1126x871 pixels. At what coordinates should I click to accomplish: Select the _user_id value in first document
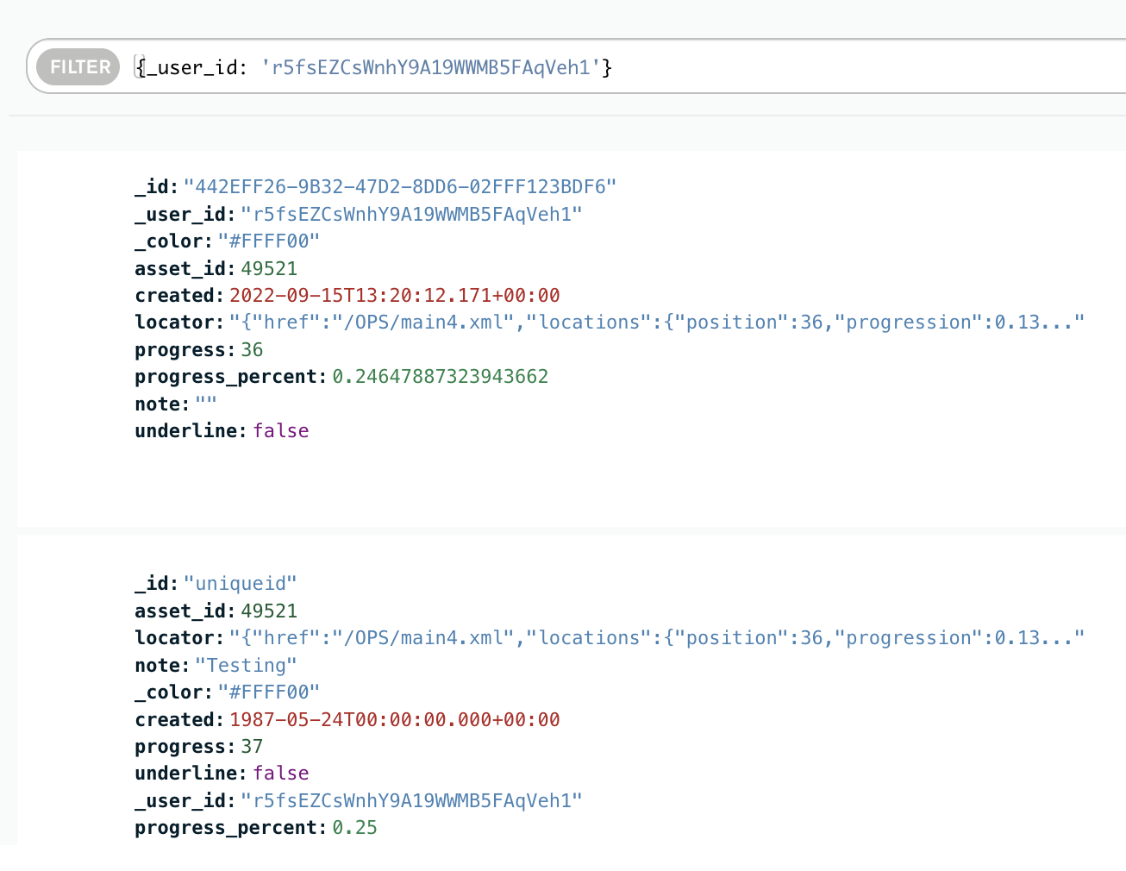(410, 215)
